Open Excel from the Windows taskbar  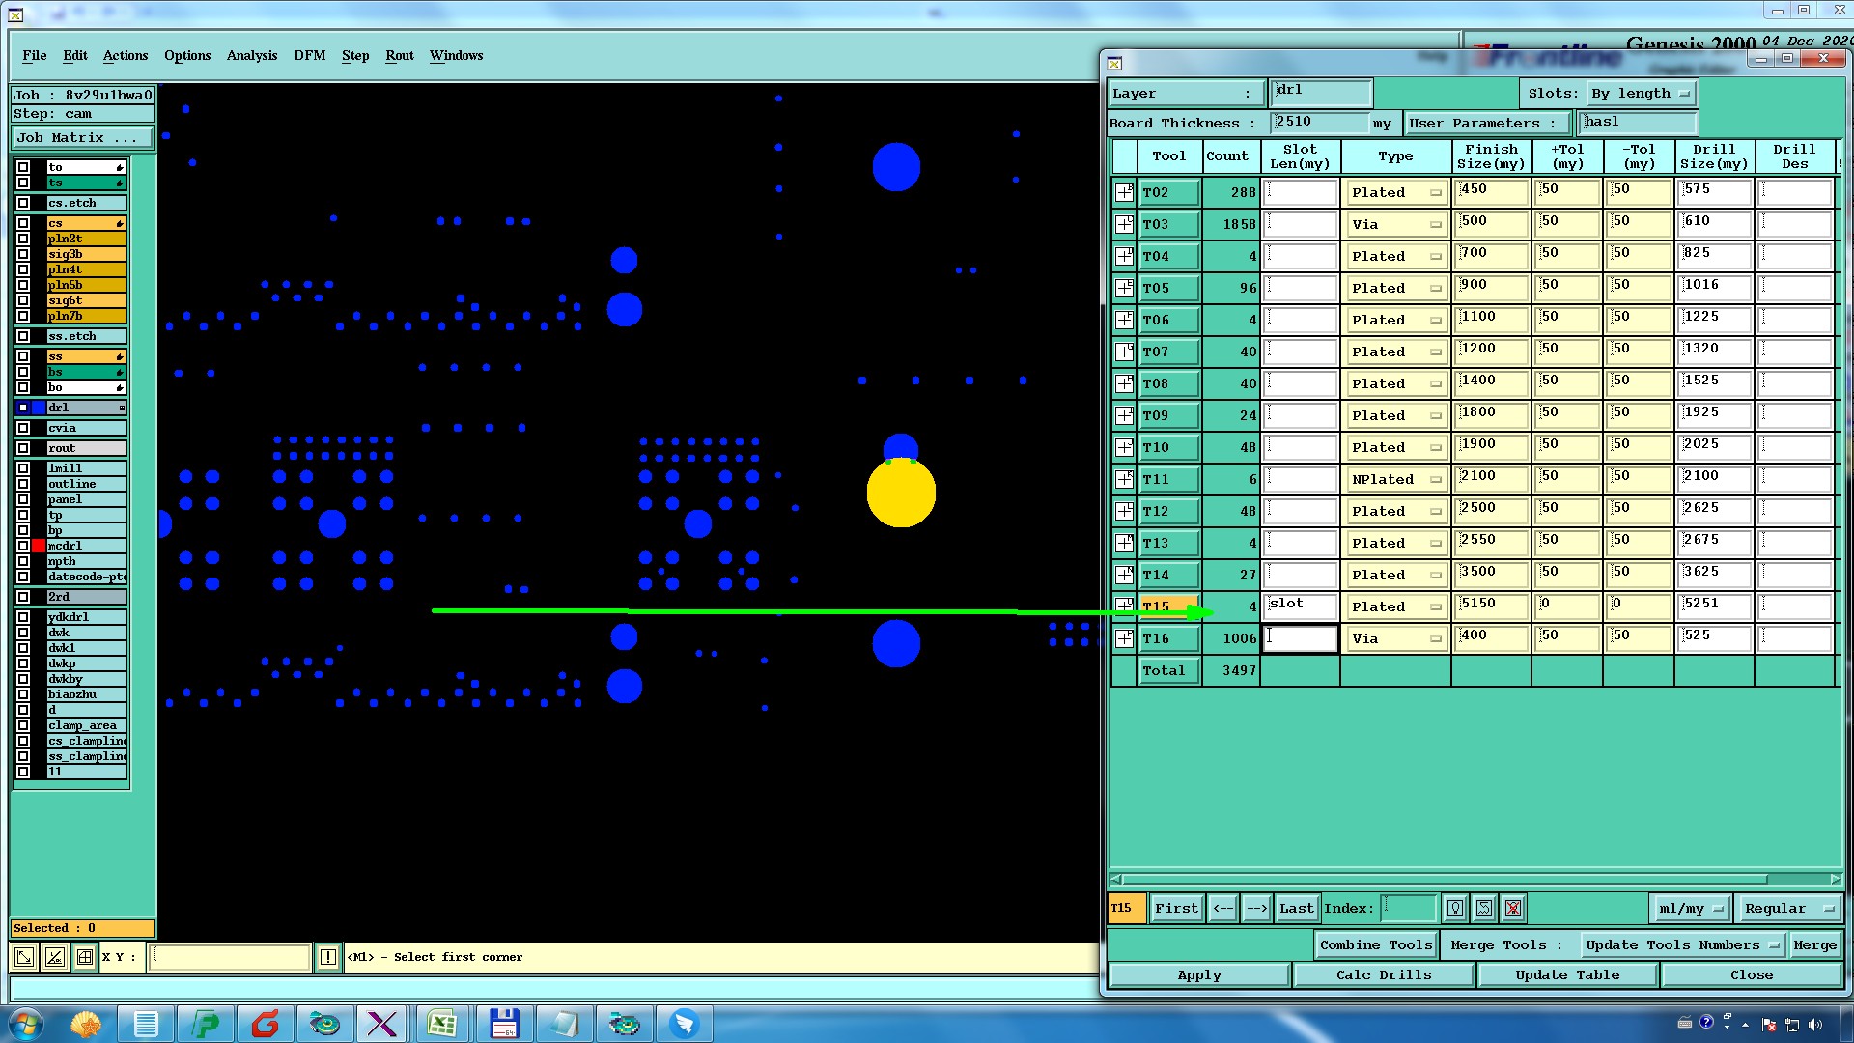442,1024
